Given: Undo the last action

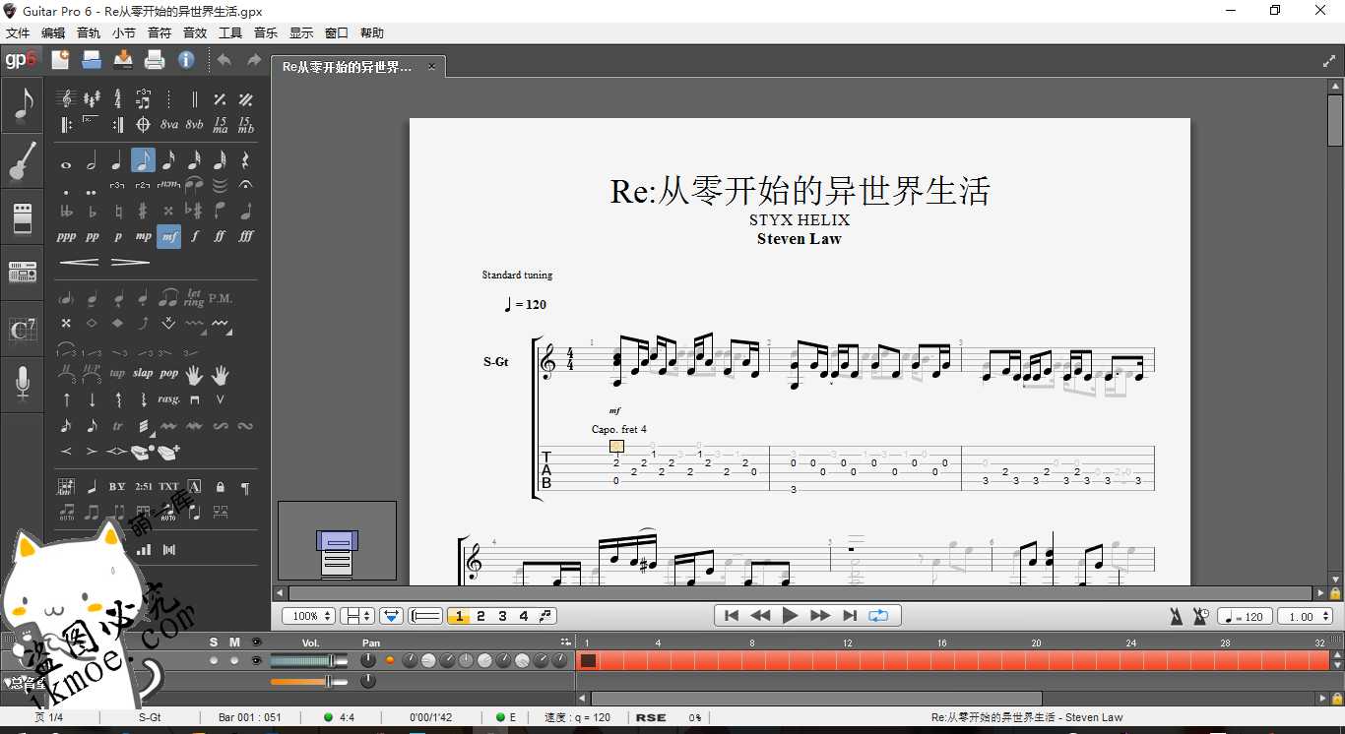Looking at the screenshot, I should [x=224, y=60].
